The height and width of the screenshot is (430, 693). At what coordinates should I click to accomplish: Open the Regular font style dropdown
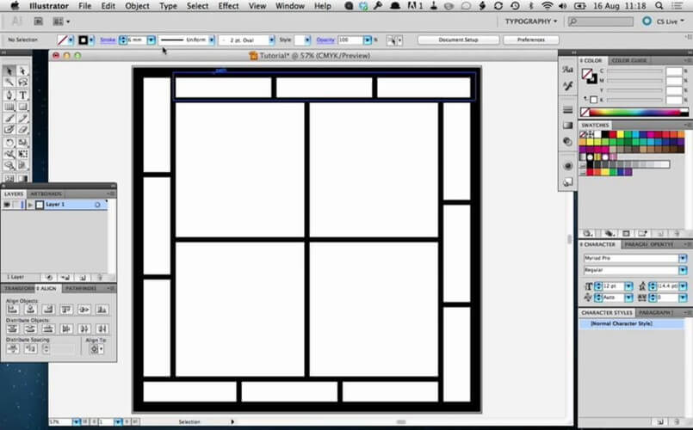(683, 270)
